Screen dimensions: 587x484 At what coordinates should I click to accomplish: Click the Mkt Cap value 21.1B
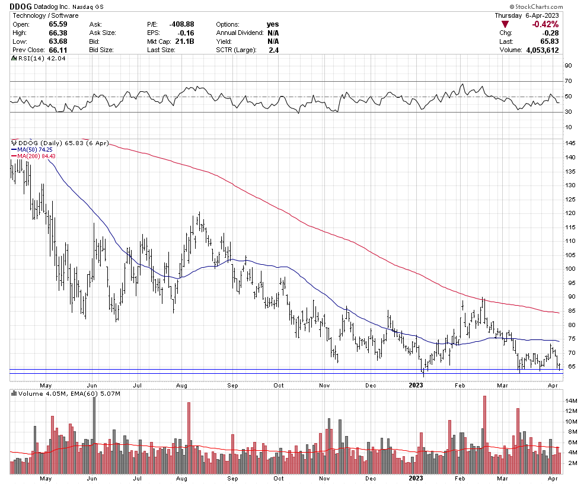click(184, 41)
